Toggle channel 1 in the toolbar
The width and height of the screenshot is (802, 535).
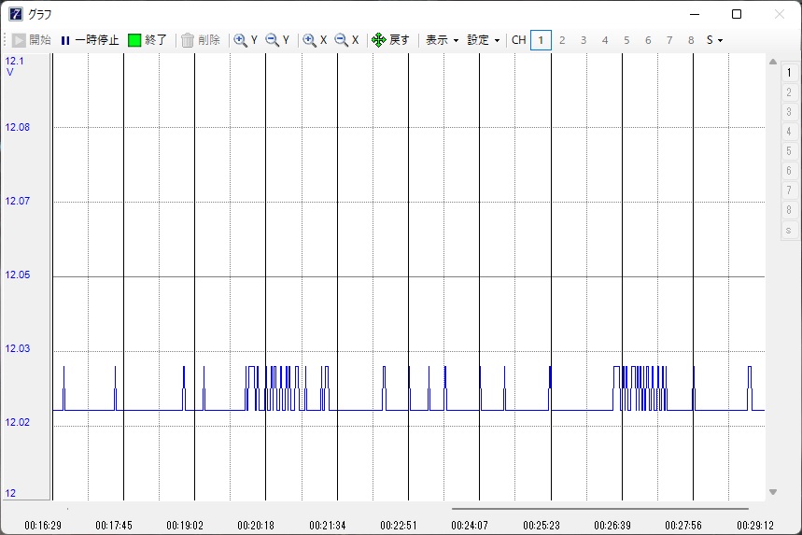click(541, 40)
